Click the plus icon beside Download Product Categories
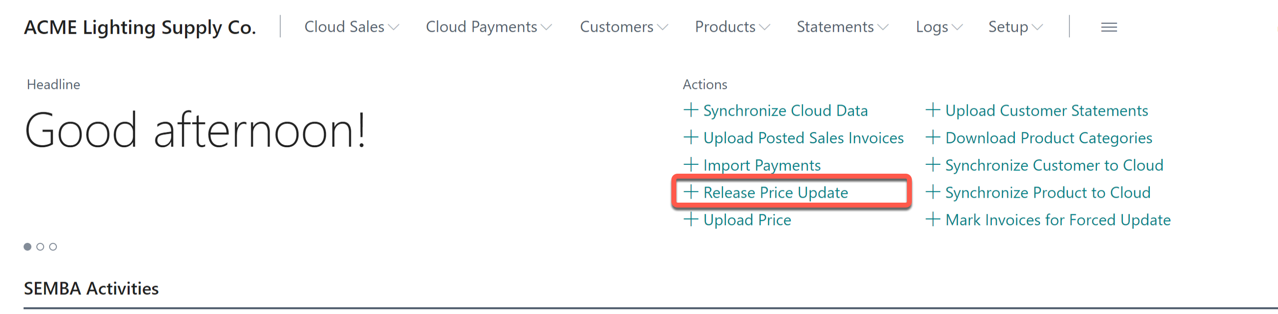 tap(933, 138)
